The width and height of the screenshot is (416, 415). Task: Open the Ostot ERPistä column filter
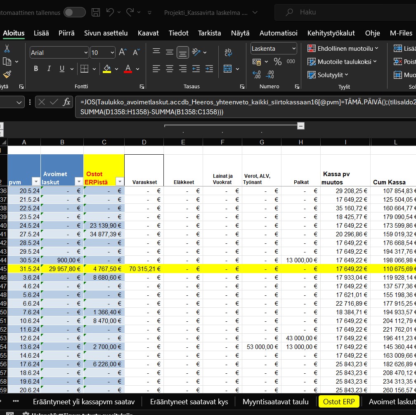(120, 182)
